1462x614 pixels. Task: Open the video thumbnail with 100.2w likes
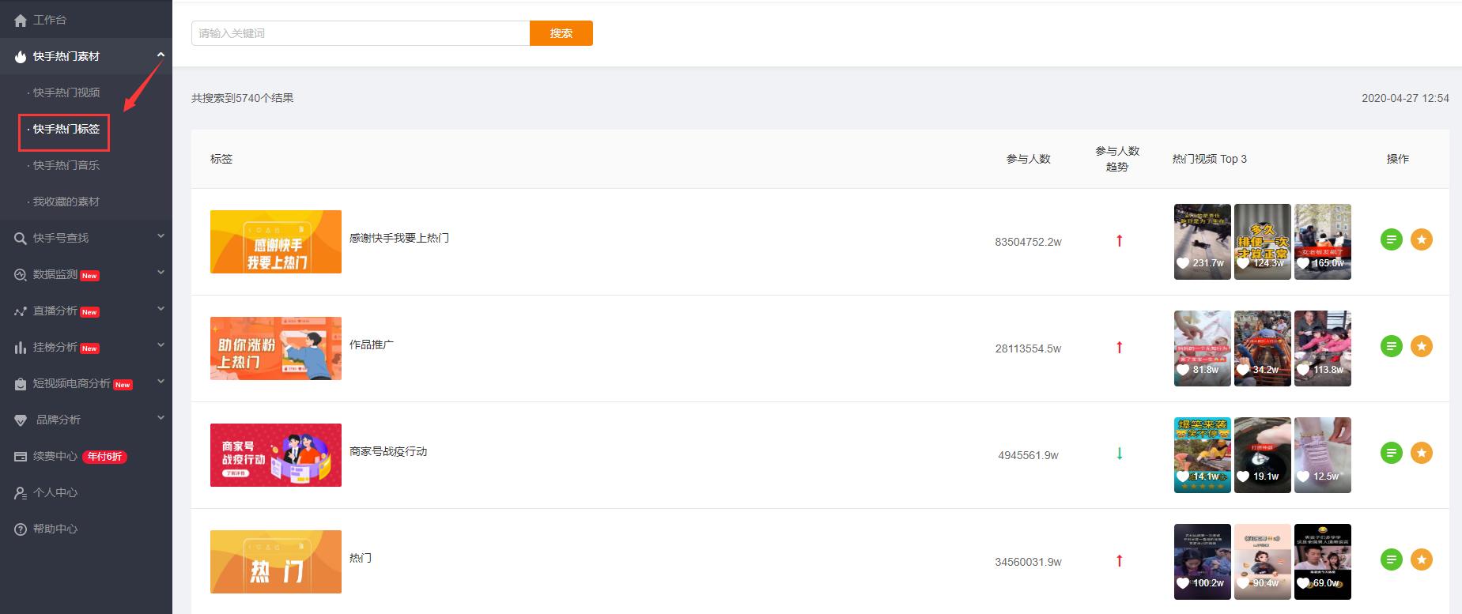1203,562
